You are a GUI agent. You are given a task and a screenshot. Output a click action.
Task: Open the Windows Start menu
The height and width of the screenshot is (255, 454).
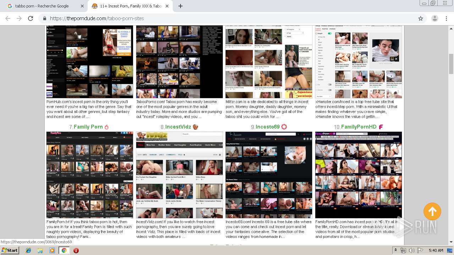[x=10, y=250]
